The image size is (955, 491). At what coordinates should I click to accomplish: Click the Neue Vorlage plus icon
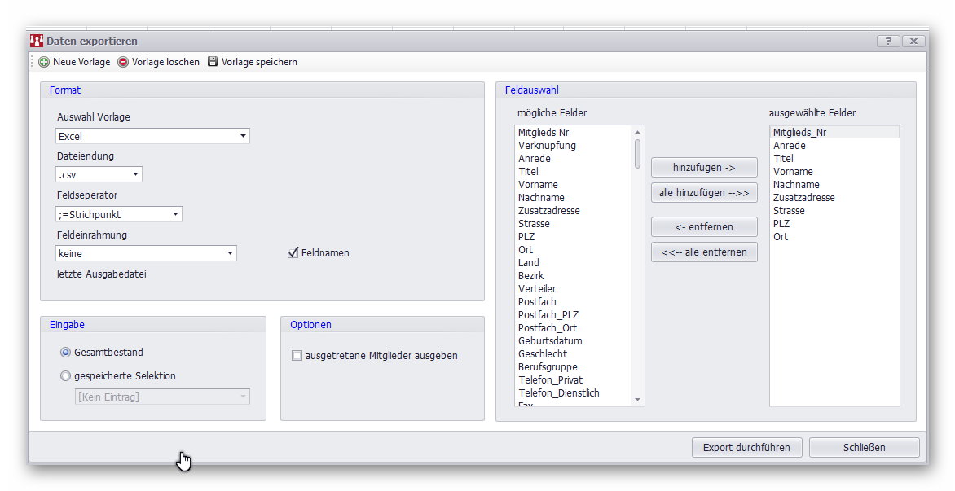pyautogui.click(x=44, y=62)
